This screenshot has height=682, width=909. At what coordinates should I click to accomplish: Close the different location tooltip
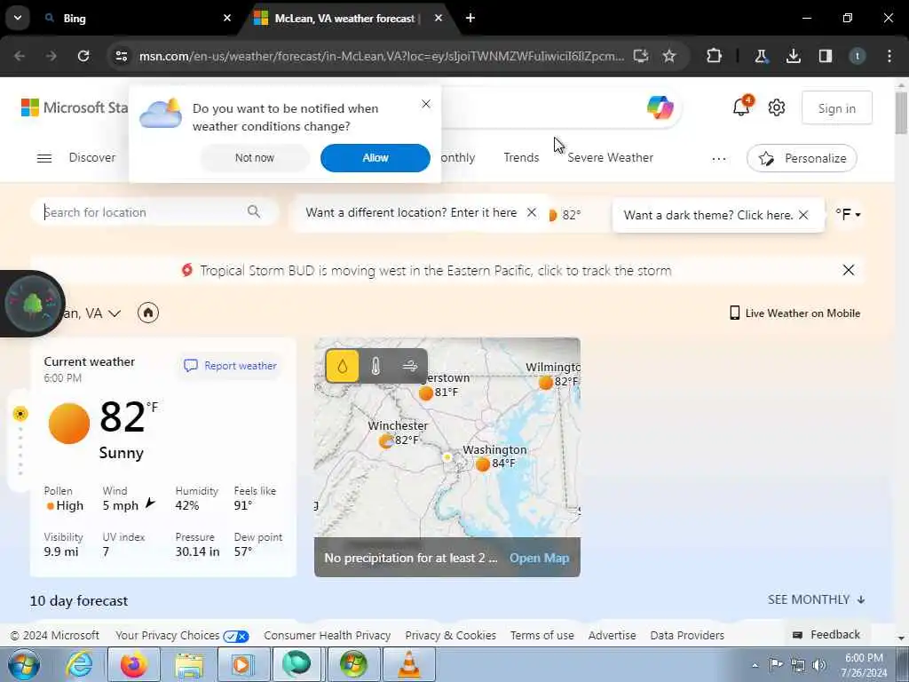point(532,212)
